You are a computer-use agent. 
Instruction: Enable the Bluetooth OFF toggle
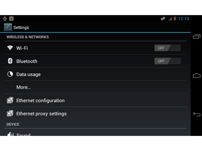(x=167, y=61)
